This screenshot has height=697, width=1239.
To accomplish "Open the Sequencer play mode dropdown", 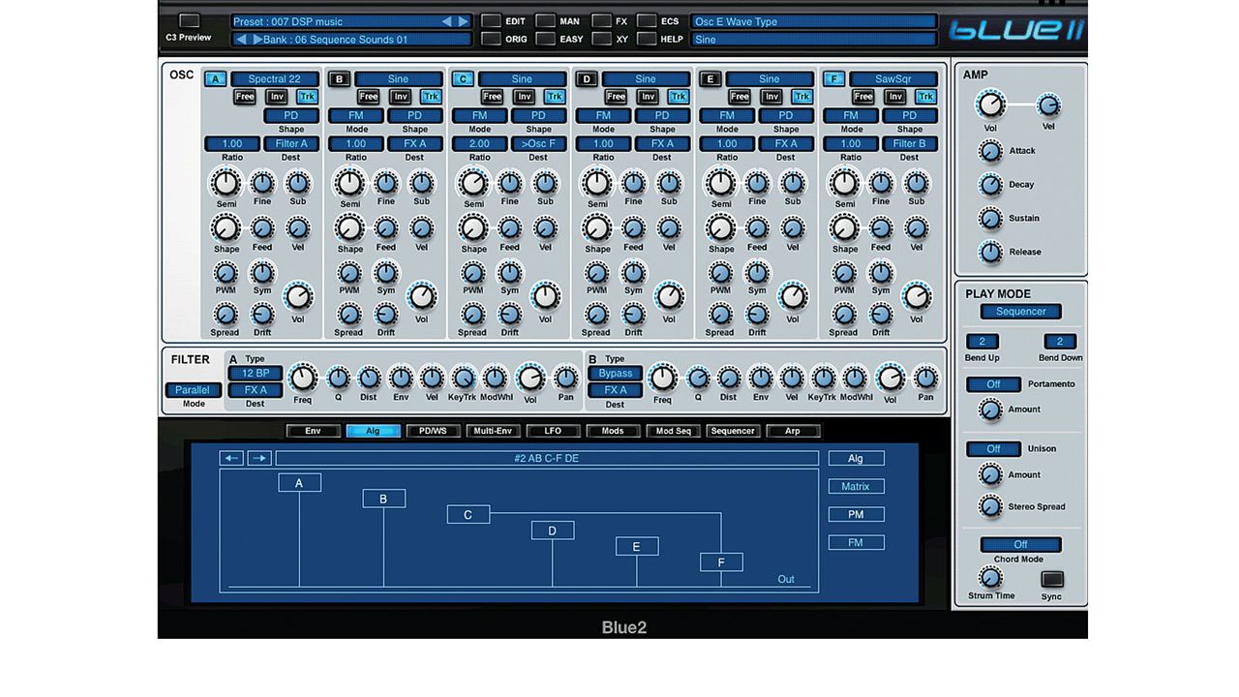I will click(x=1021, y=312).
